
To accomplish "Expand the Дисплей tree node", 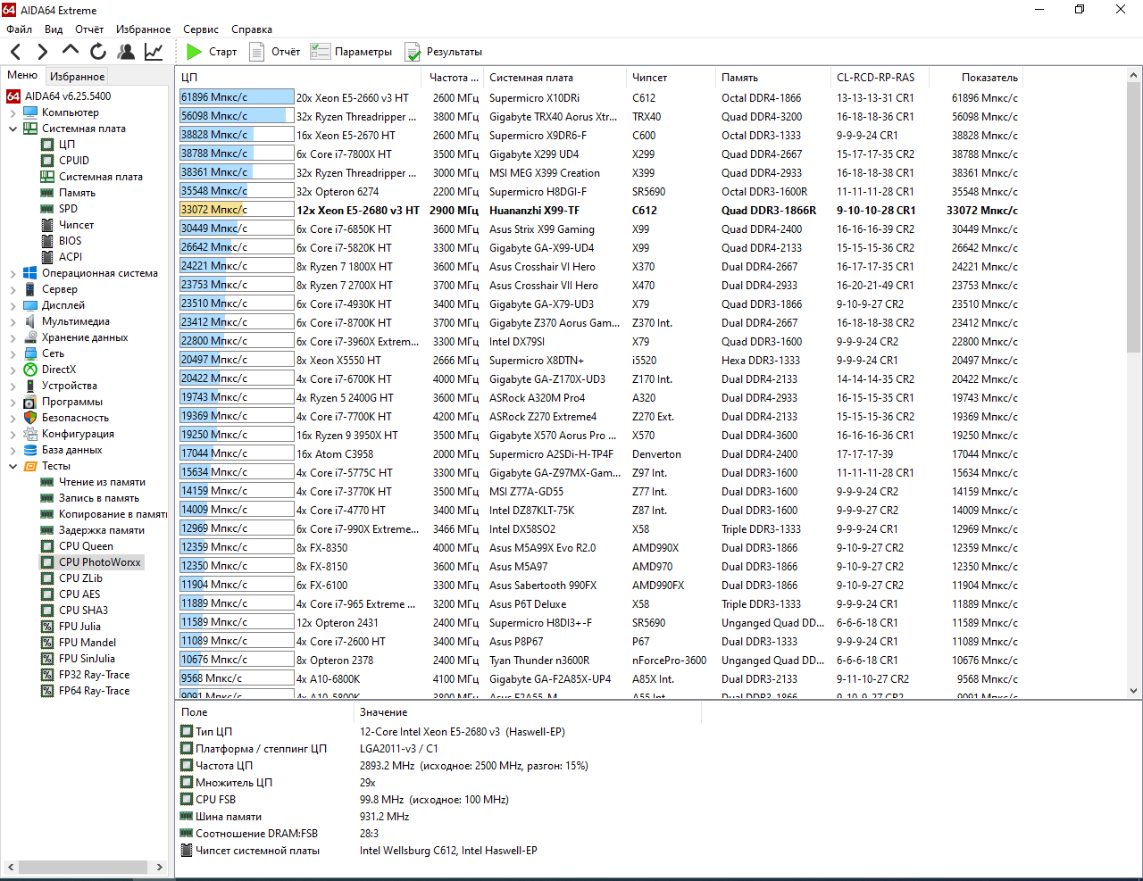I will point(13,305).
